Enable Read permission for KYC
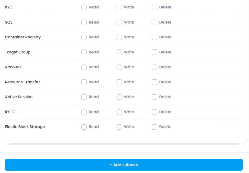249x173 pixels. point(84,7)
